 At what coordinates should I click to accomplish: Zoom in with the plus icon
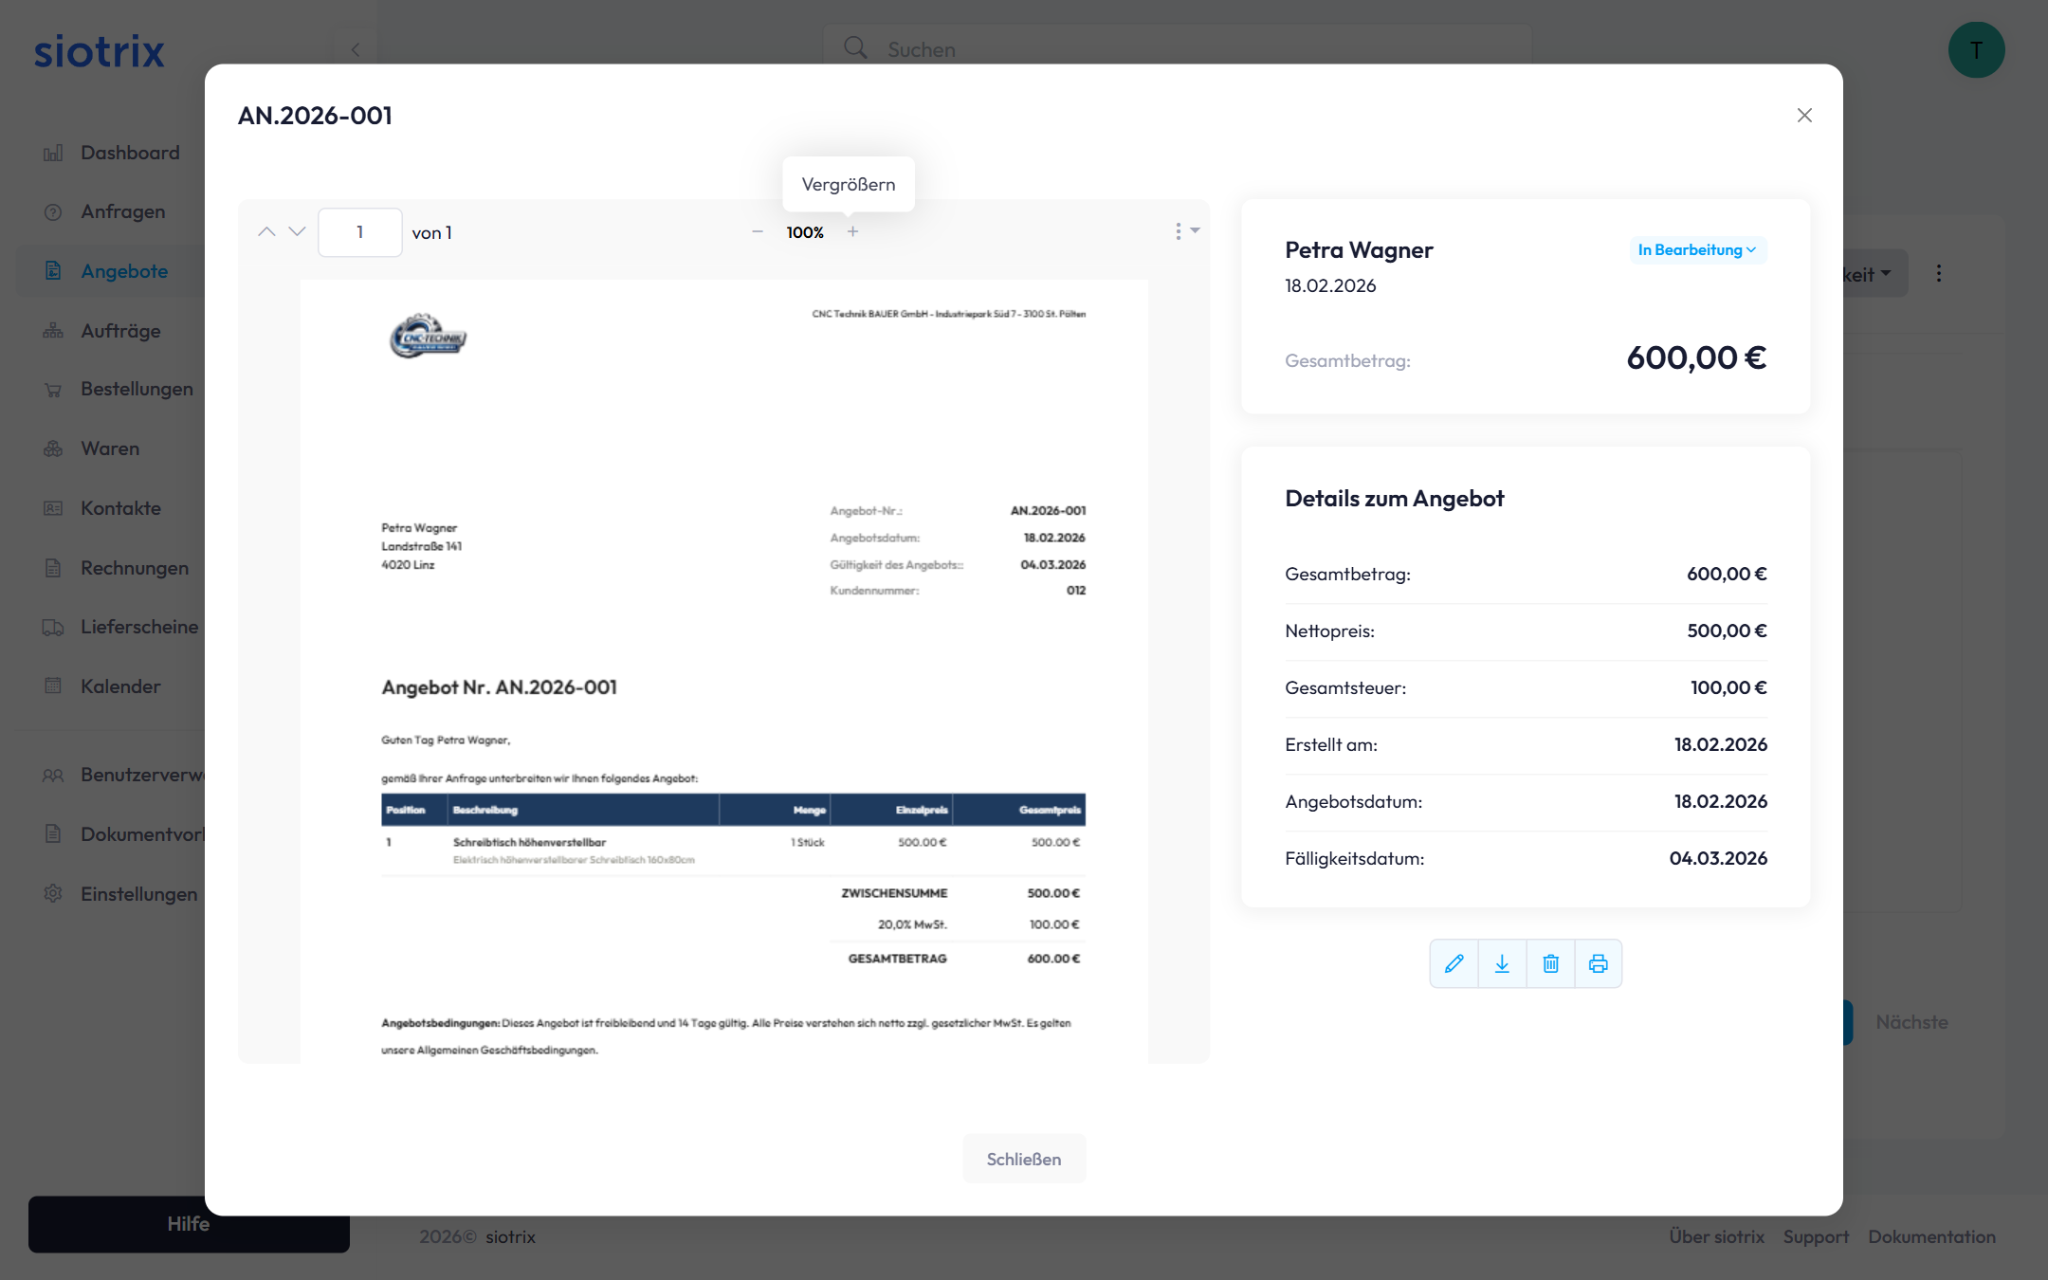pos(852,231)
